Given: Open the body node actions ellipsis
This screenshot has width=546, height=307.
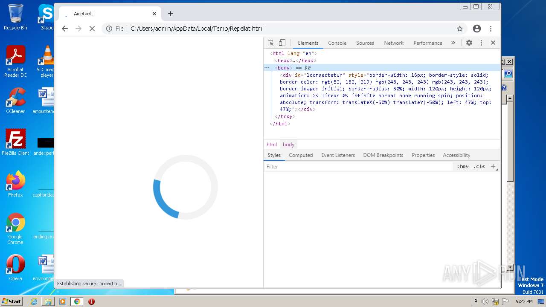Looking at the screenshot, I should (267, 68).
